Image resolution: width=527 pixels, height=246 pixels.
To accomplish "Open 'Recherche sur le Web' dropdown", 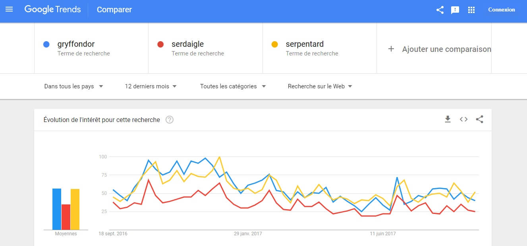I will pyautogui.click(x=320, y=86).
